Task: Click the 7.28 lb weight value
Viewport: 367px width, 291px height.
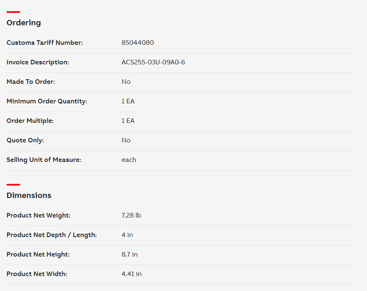Action: pos(131,215)
